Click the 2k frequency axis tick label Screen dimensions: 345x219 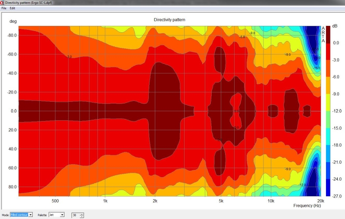point(155,201)
